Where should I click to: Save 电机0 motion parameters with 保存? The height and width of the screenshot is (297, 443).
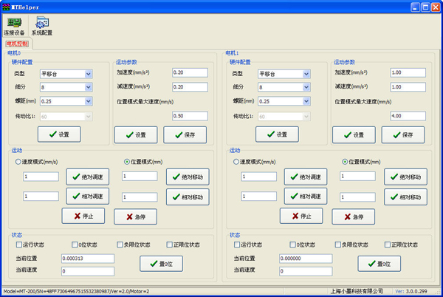pos(185,135)
